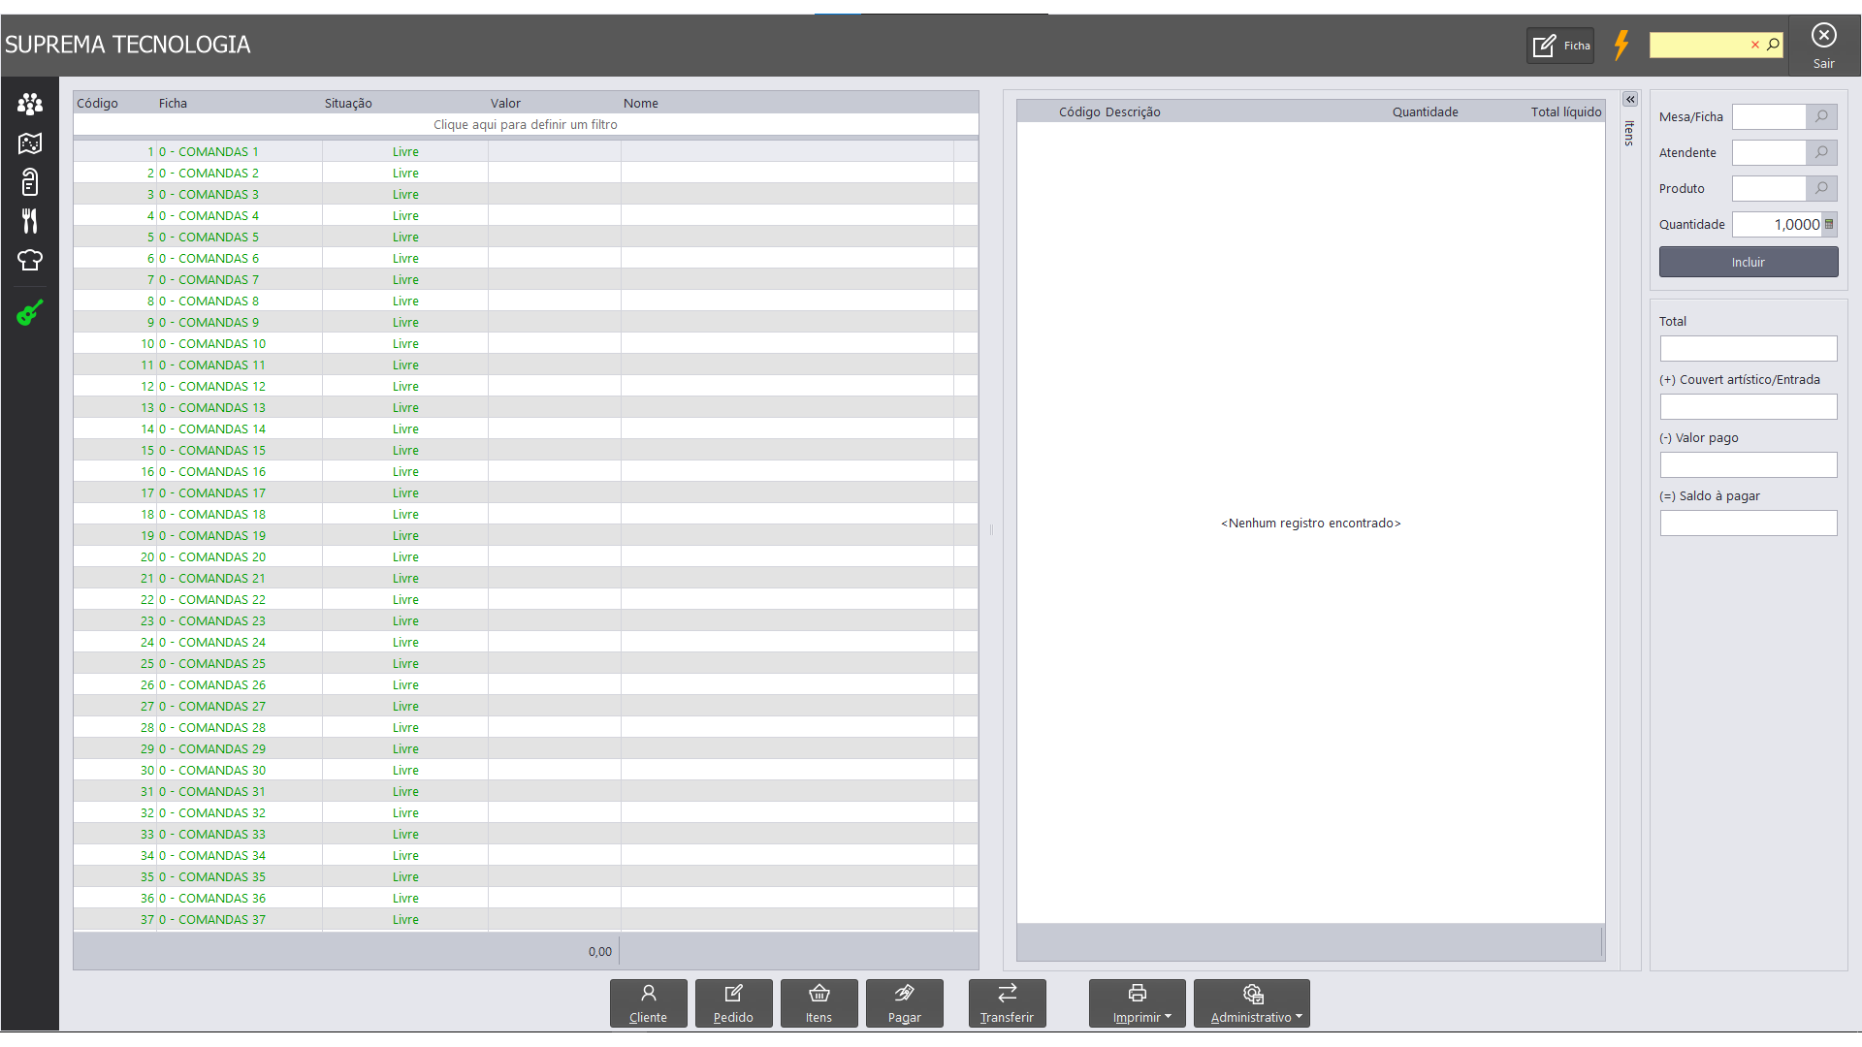The width and height of the screenshot is (1862, 1047).
Task: Select row '0 - COMANDAS 32'
Action: coord(526,812)
